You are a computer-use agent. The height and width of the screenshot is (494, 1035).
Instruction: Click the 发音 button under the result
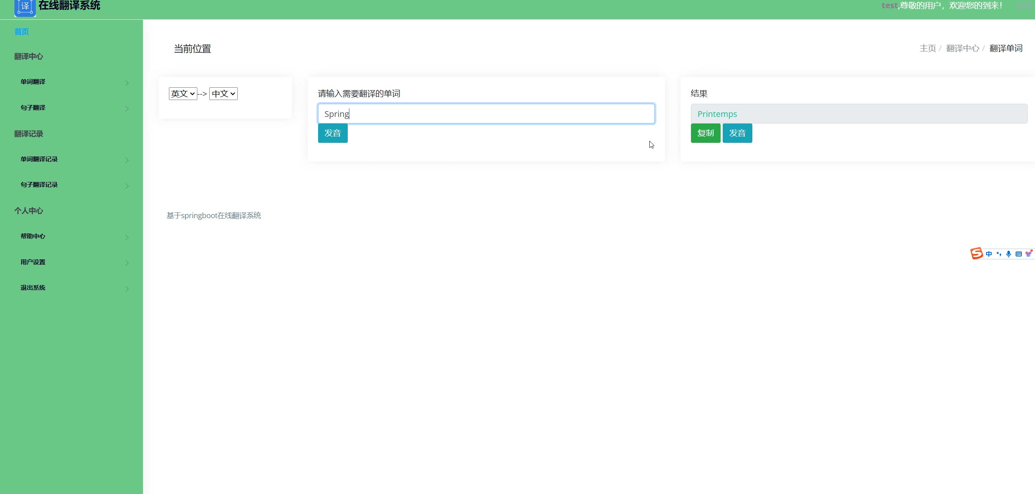[x=737, y=133]
